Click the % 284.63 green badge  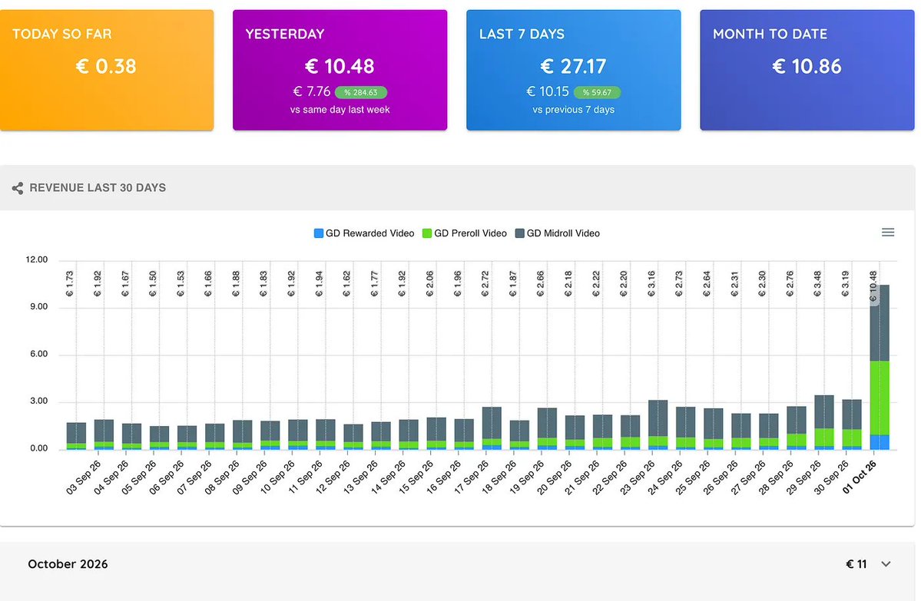point(361,92)
